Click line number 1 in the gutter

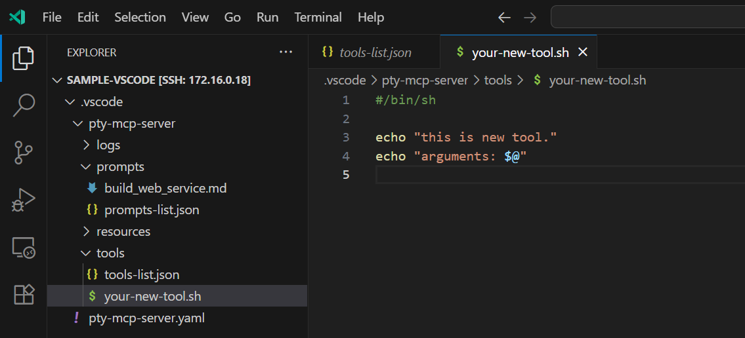tap(345, 100)
